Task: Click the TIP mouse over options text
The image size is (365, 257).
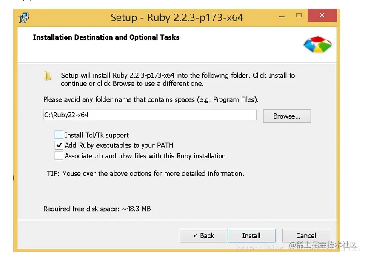Action: [145, 173]
